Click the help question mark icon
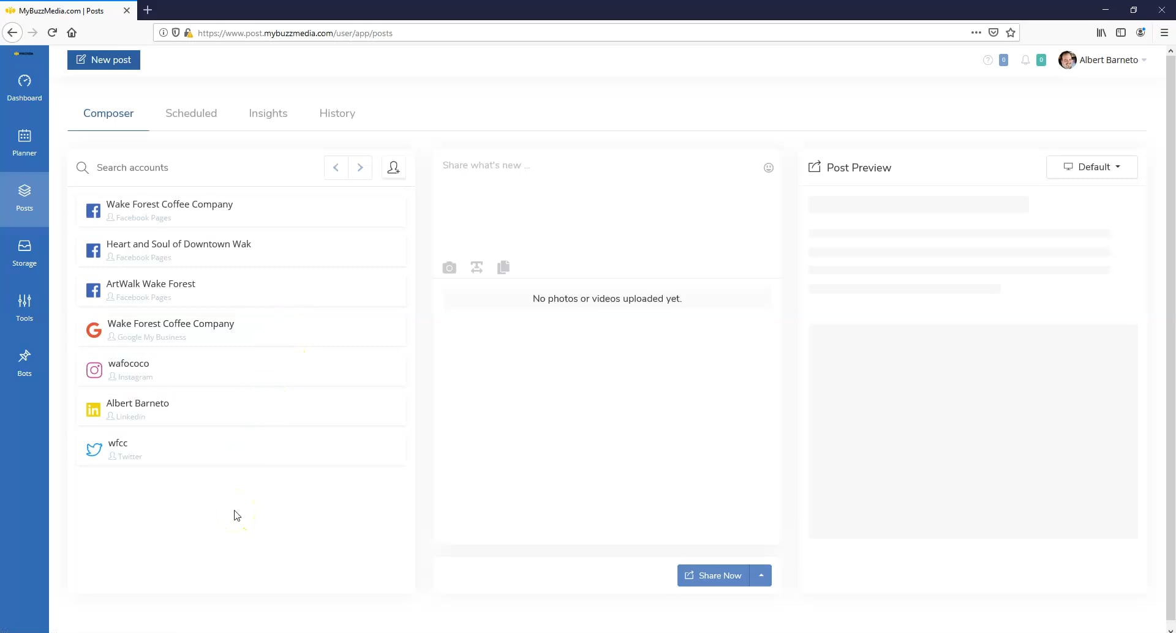The image size is (1176, 633). coord(987,60)
